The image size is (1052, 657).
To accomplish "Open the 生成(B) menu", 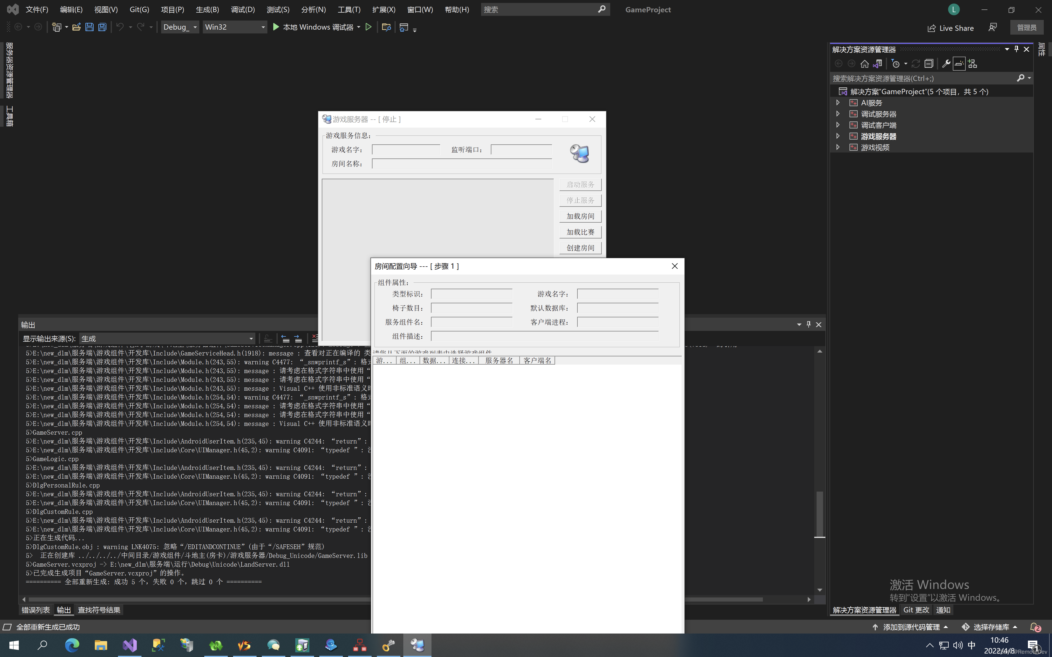I will coord(207,10).
